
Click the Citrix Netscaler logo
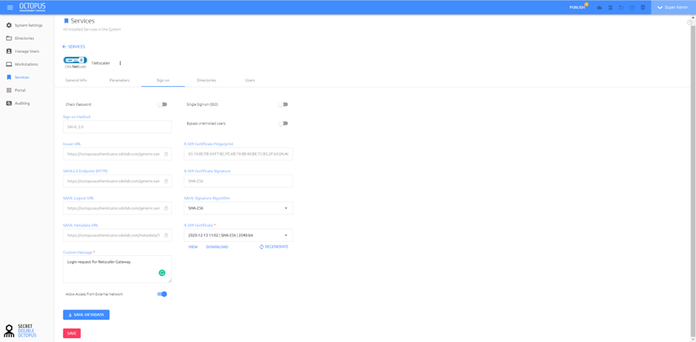click(x=75, y=63)
